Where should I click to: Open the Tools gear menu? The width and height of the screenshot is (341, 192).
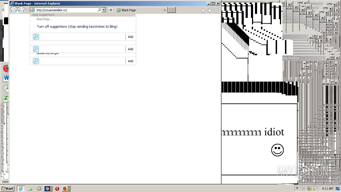coord(216,10)
